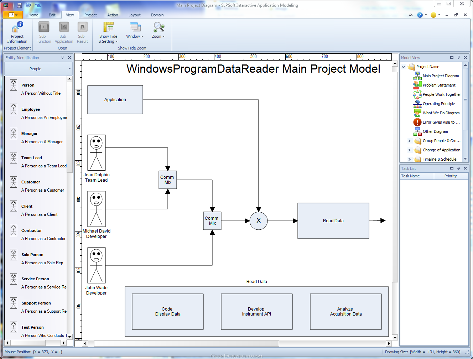Select John Wade Developer figure

(97, 265)
